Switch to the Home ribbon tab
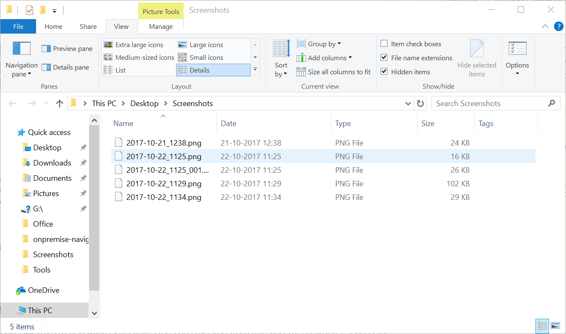This screenshot has width=566, height=334. [x=53, y=26]
